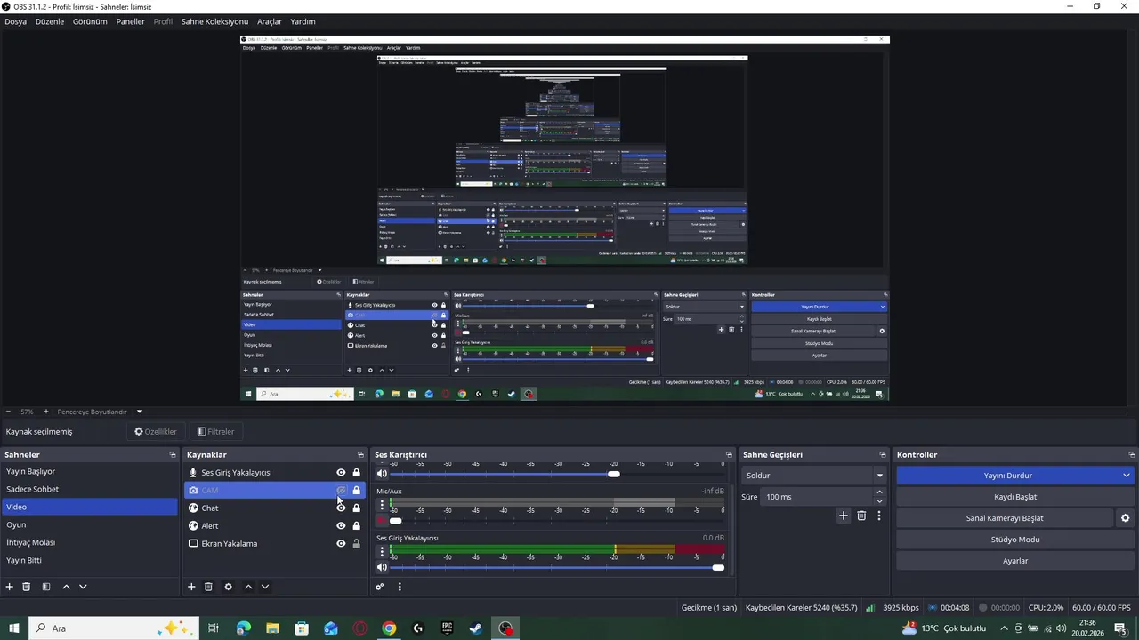Viewport: 1139px width, 640px height.
Task: Add a new source with plus icon
Action: click(x=191, y=587)
